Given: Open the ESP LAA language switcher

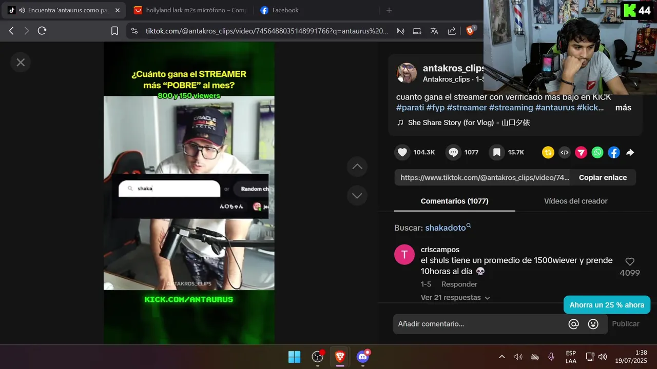Looking at the screenshot, I should [x=571, y=357].
